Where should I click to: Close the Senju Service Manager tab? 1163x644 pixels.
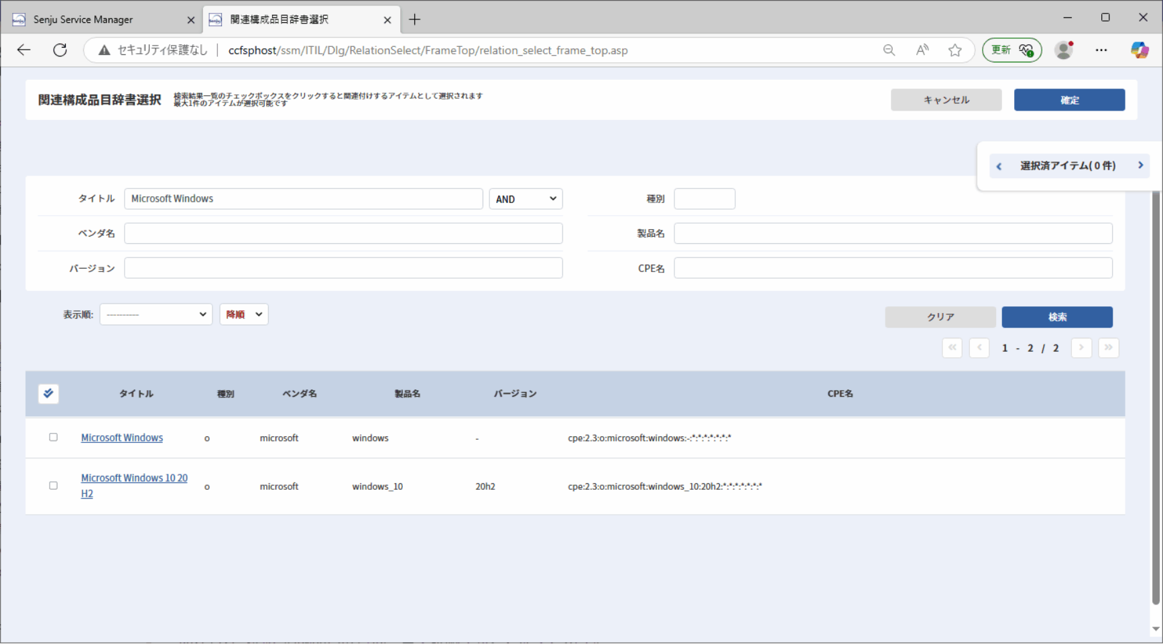(190, 20)
